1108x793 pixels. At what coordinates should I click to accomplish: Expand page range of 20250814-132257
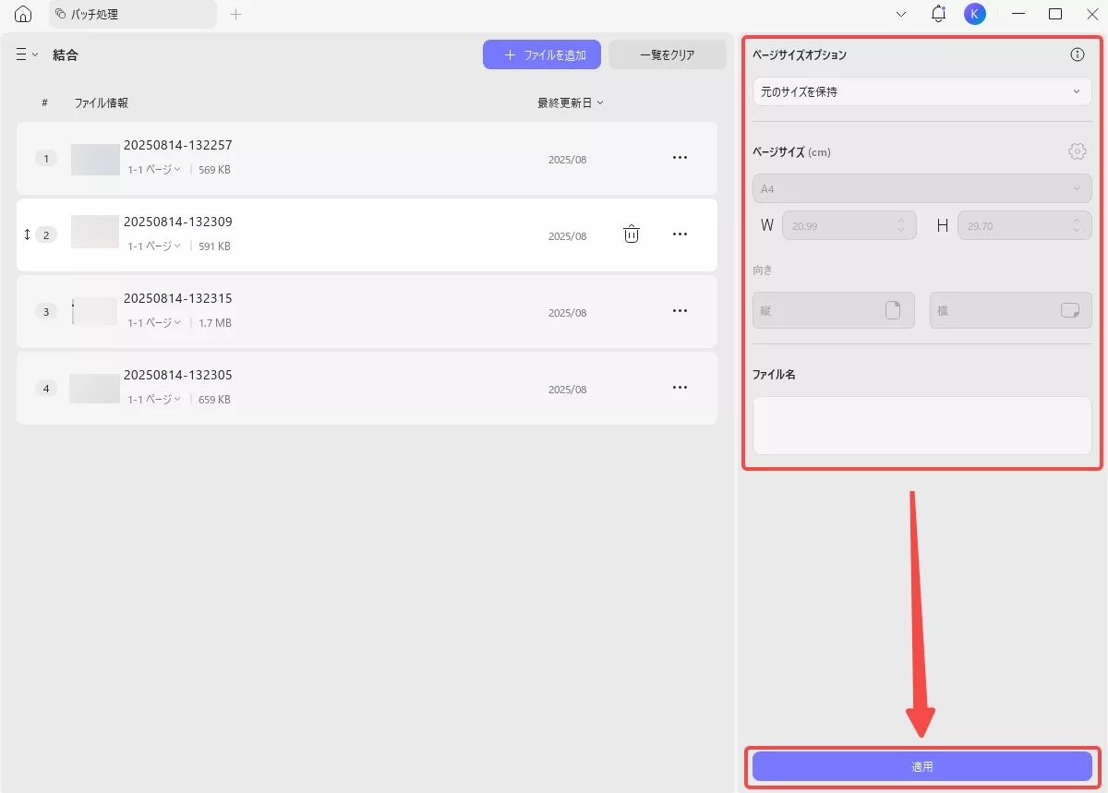(x=154, y=170)
